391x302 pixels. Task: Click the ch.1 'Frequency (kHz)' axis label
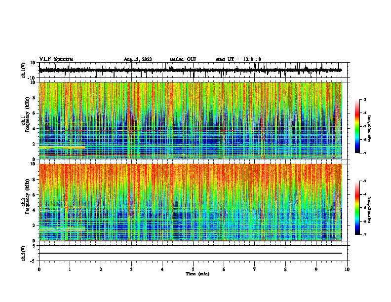(x=27, y=115)
